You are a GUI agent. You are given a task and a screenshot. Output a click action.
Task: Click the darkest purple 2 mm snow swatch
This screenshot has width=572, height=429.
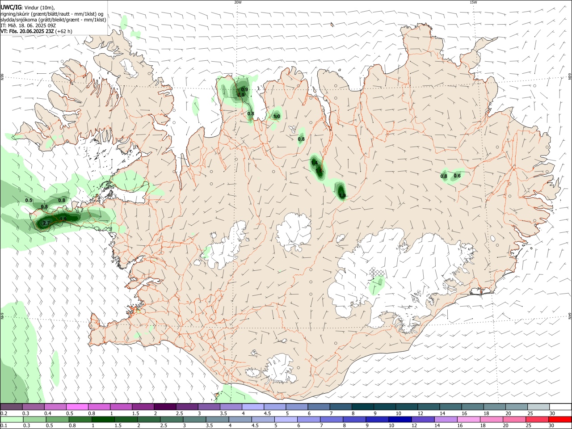[x=165, y=407]
